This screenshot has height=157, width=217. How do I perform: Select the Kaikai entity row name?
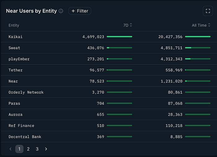coord(15,37)
